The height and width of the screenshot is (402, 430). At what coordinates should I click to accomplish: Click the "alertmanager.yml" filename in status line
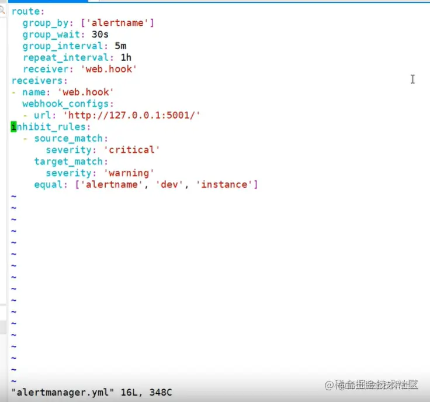63,393
